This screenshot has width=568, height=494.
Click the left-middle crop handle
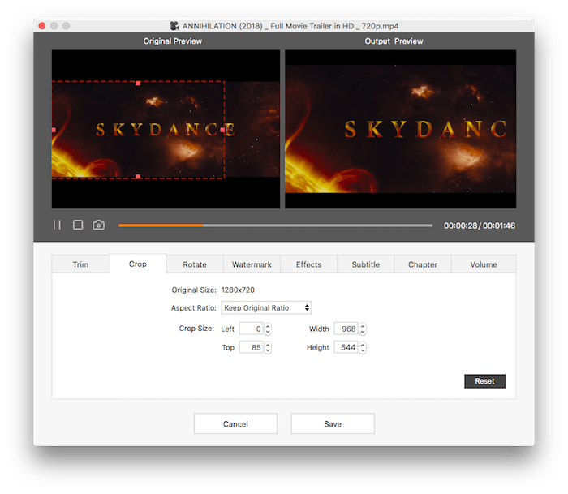(54, 130)
